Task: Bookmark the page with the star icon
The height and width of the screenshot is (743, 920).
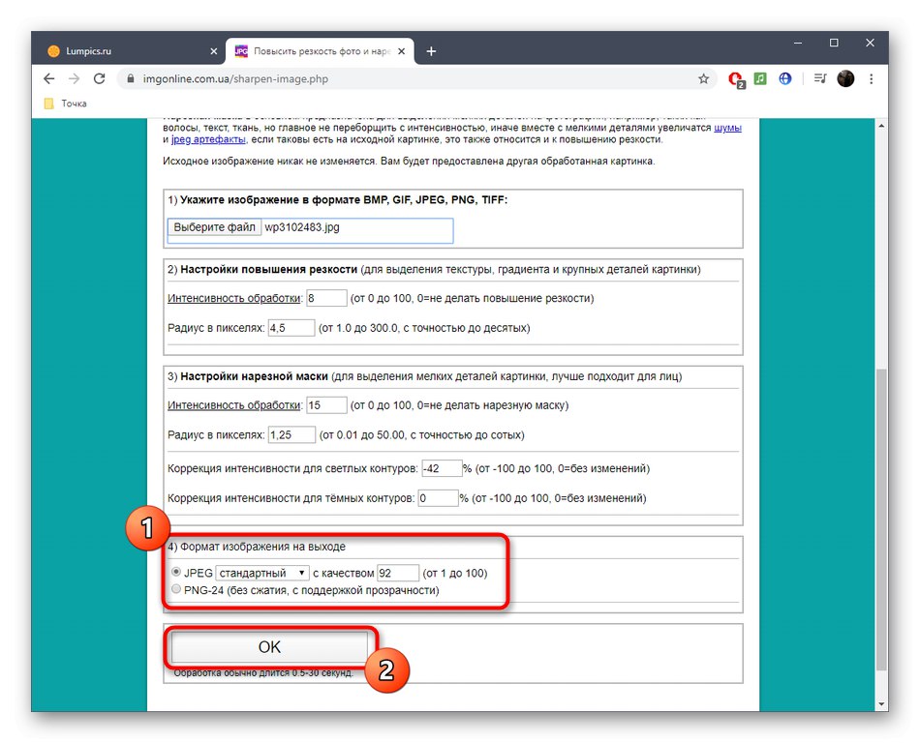Action: click(704, 79)
